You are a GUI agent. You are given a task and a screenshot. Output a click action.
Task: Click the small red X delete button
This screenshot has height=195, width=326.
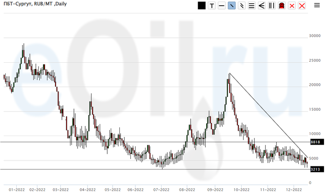[292, 6]
